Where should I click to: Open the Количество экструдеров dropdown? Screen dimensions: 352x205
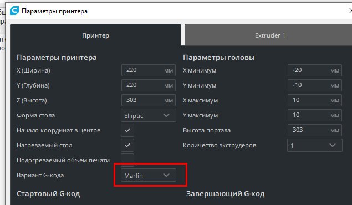315,145
